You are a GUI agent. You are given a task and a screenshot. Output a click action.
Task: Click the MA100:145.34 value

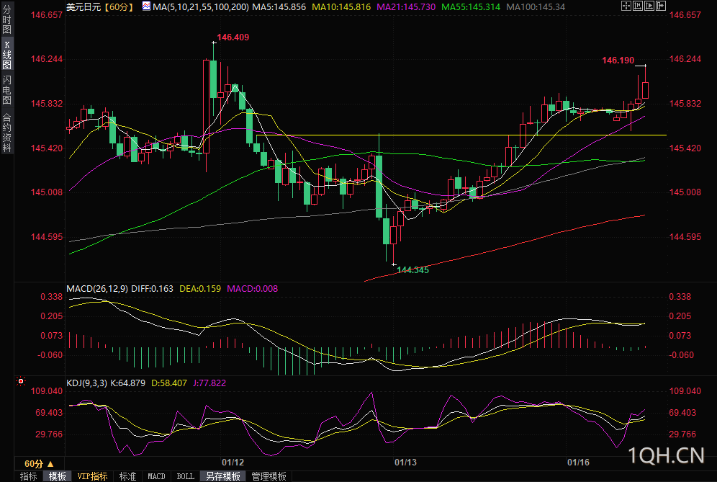[x=536, y=7]
